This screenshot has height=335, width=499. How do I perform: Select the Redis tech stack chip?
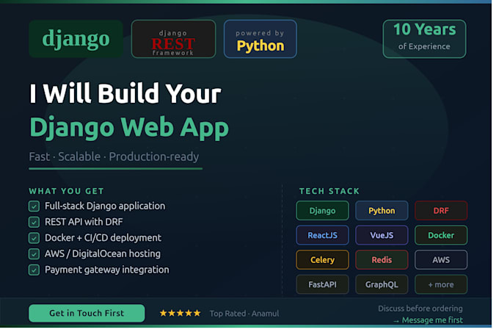click(x=382, y=260)
